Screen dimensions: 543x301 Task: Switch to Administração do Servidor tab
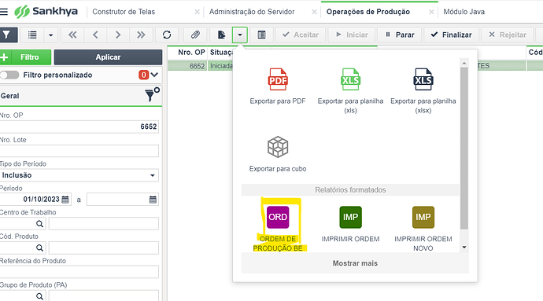pyautogui.click(x=252, y=12)
